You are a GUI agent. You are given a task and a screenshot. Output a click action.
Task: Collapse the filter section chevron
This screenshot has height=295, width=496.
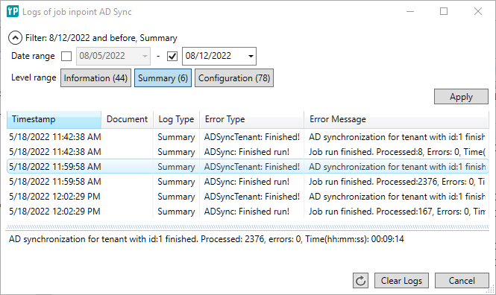tap(15, 38)
